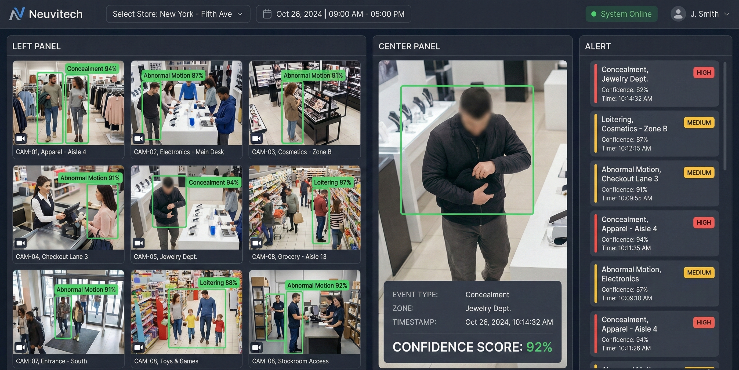Viewport: 739px width, 370px height.
Task: Click the camera icon on CAM-08 Stockroom feed
Action: click(257, 348)
